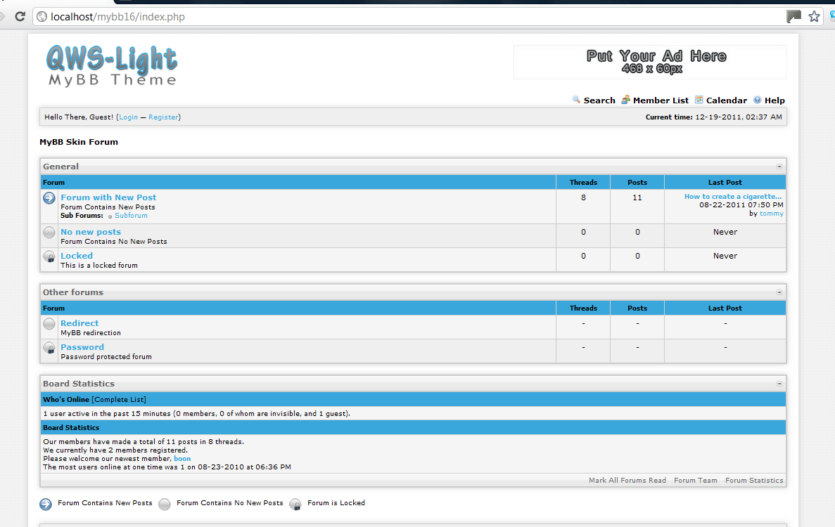Click lock status icon for Password forum
835x527 pixels.
tap(49, 349)
